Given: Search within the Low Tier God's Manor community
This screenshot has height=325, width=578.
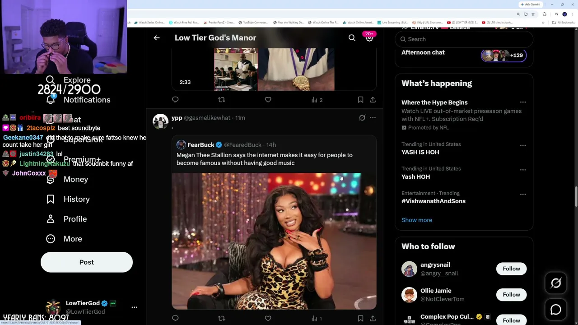Looking at the screenshot, I should 352,38.
